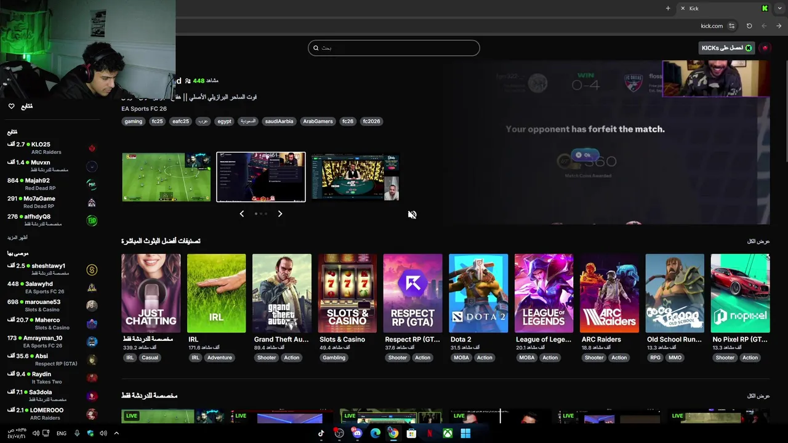Select the 'gaming' tag under the stream title
Image resolution: width=788 pixels, height=443 pixels.
134,121
